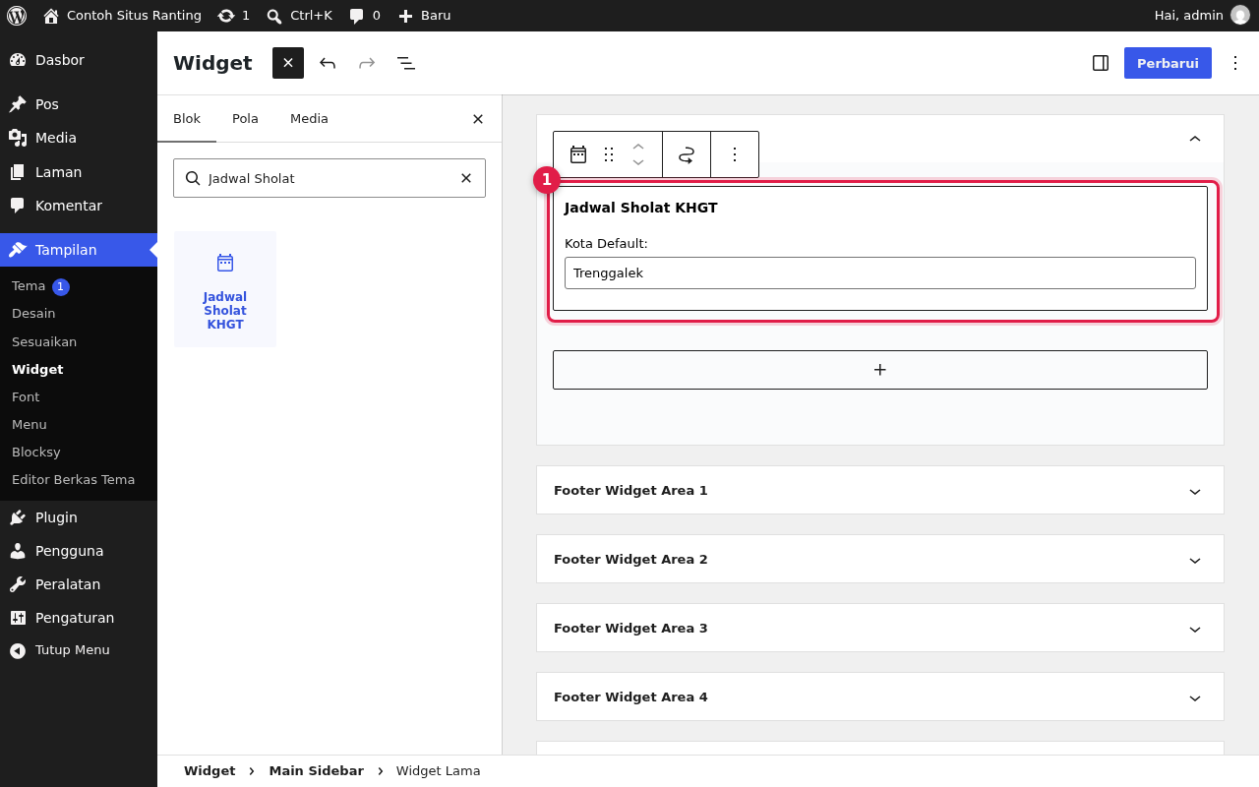Click the move to widget area icon
Viewport: 1259px width, 787px height.
click(x=687, y=154)
